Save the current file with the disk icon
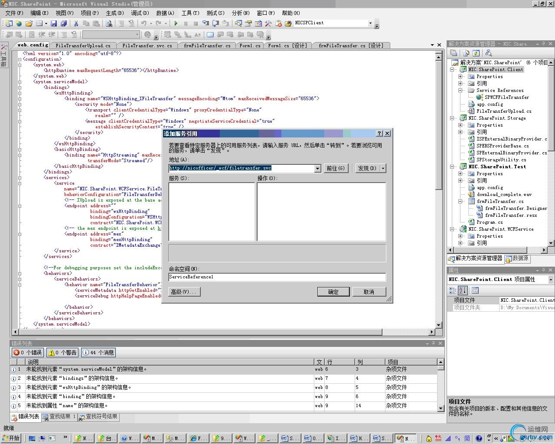Image resolution: width=555 pixels, height=444 pixels. click(x=54, y=23)
